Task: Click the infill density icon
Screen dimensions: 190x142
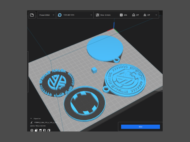Action: (x=121, y=15)
